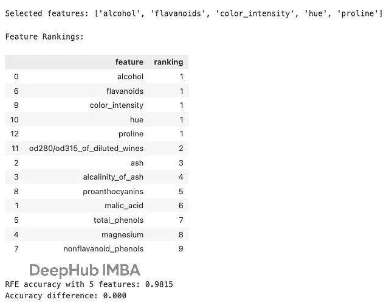
Task: Select the 'flavanoids' feature cell
Action: coord(125,91)
